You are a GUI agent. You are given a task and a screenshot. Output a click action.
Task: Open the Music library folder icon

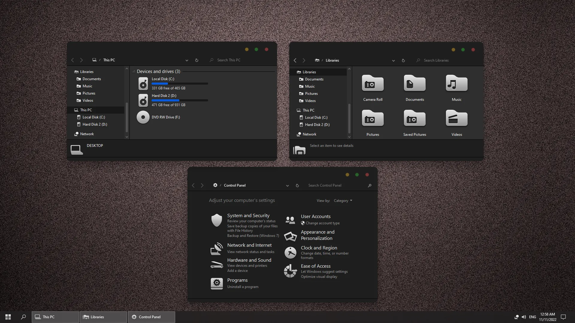pyautogui.click(x=456, y=83)
